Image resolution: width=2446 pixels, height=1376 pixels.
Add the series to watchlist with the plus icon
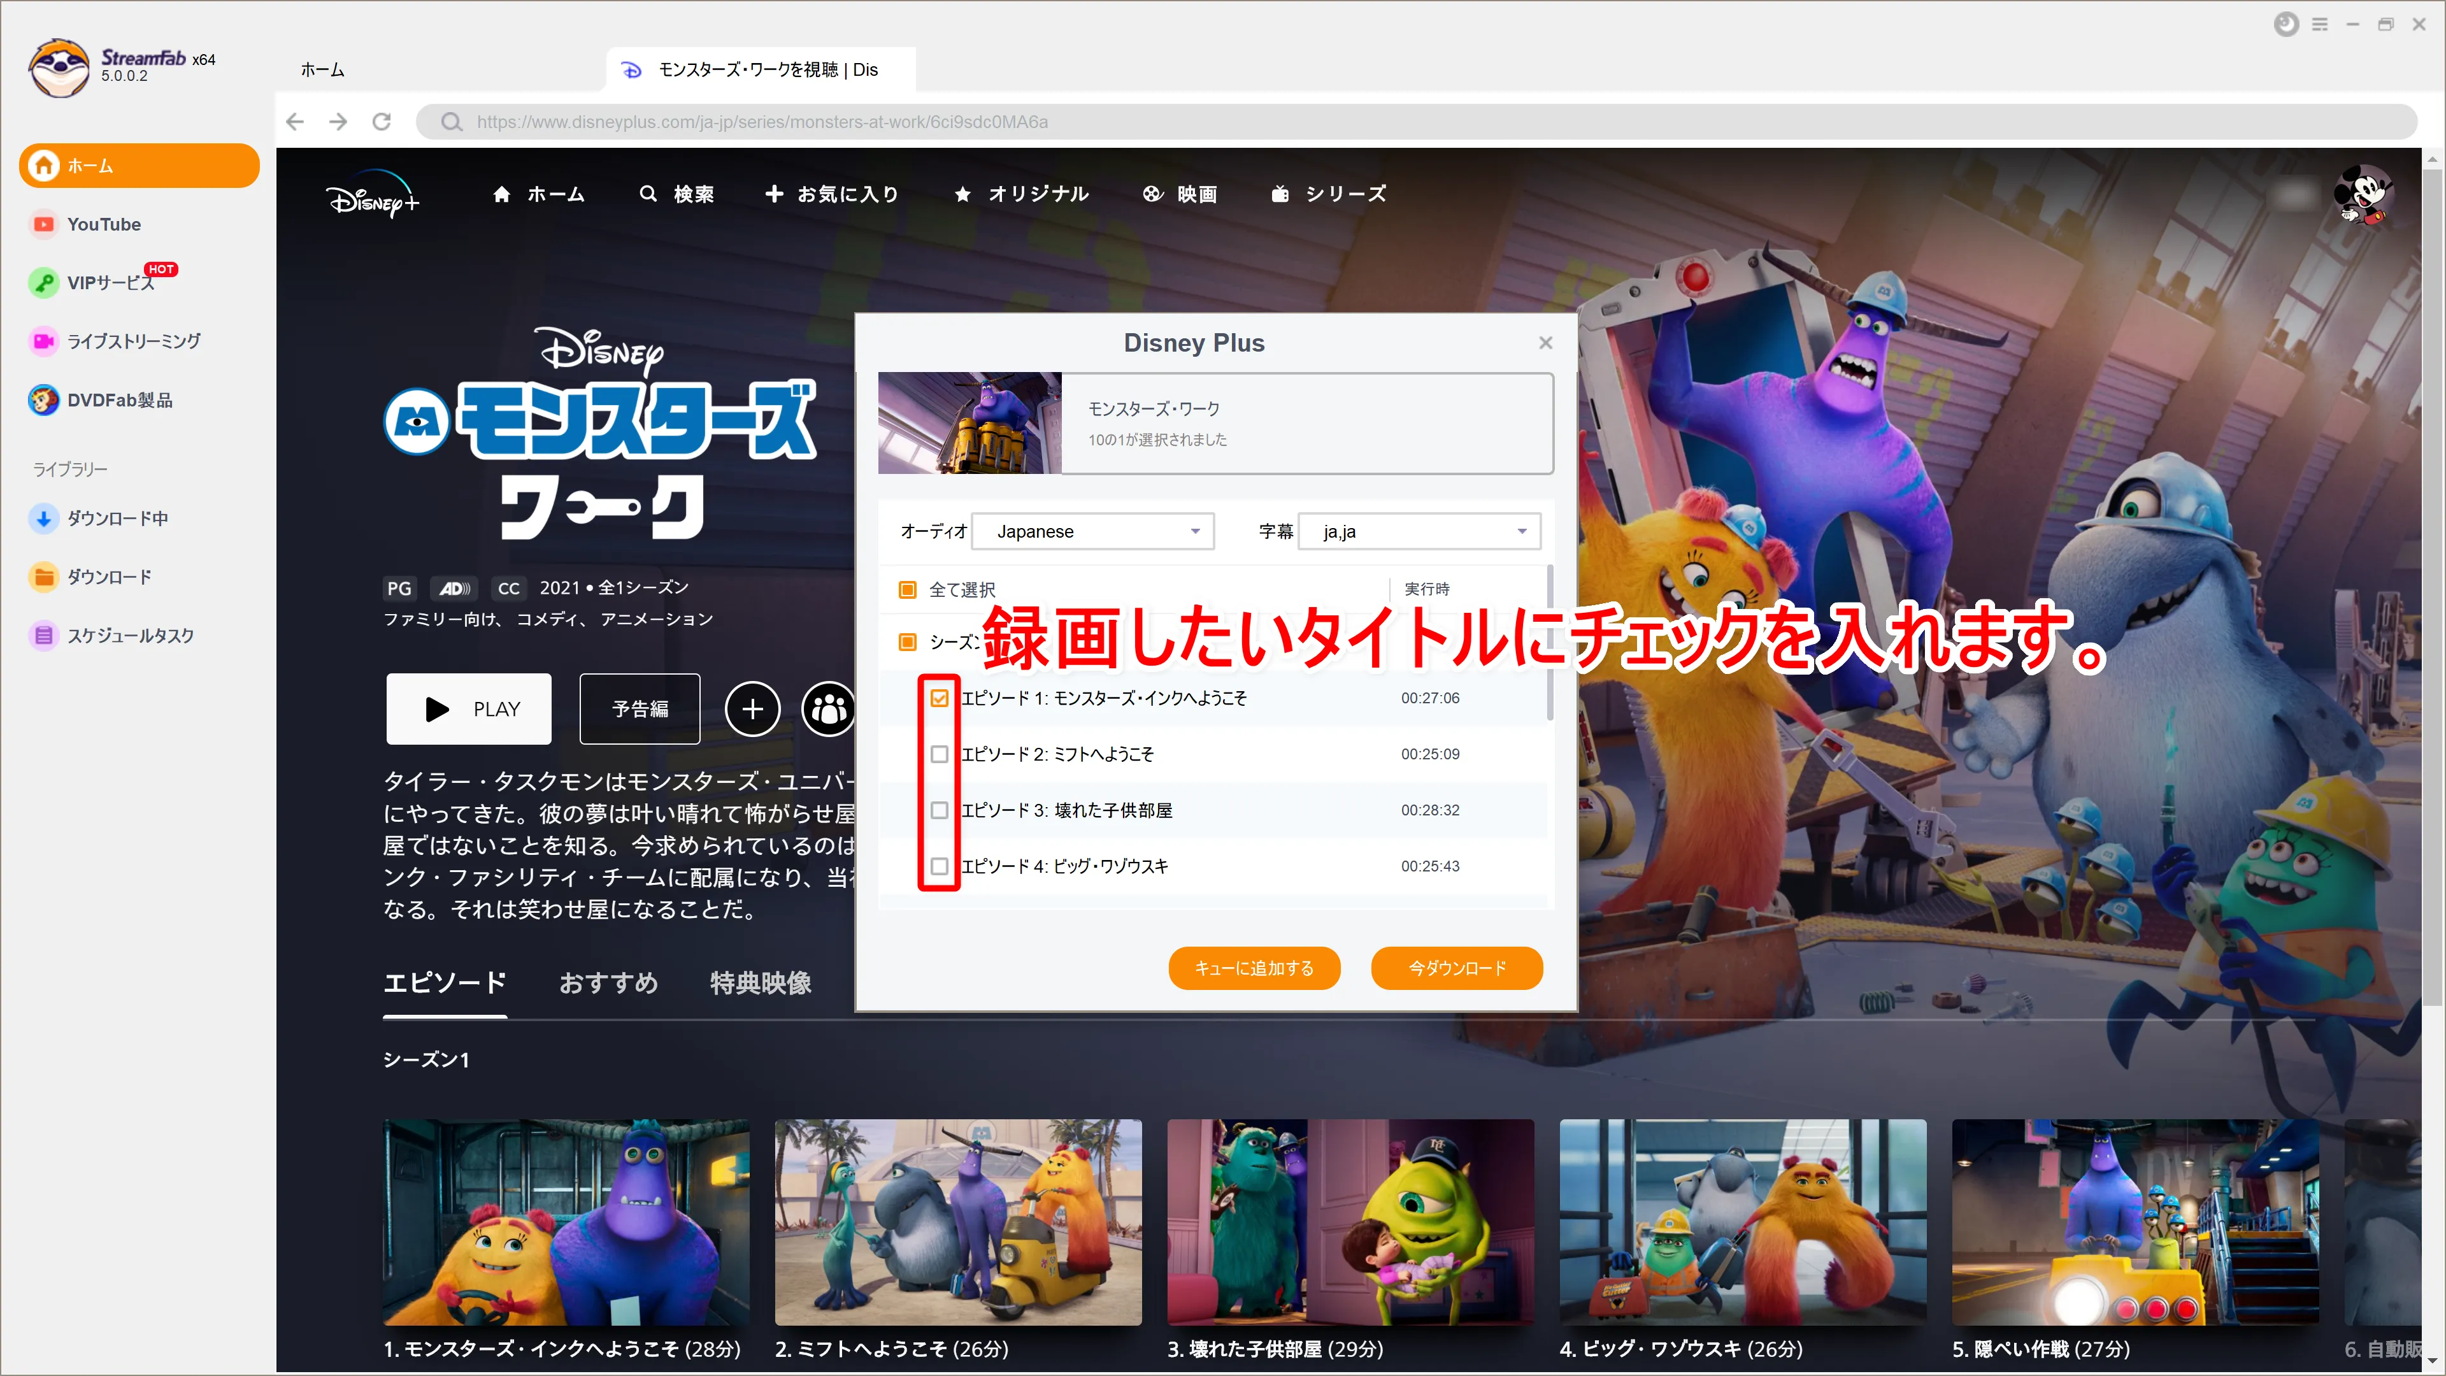pos(752,708)
